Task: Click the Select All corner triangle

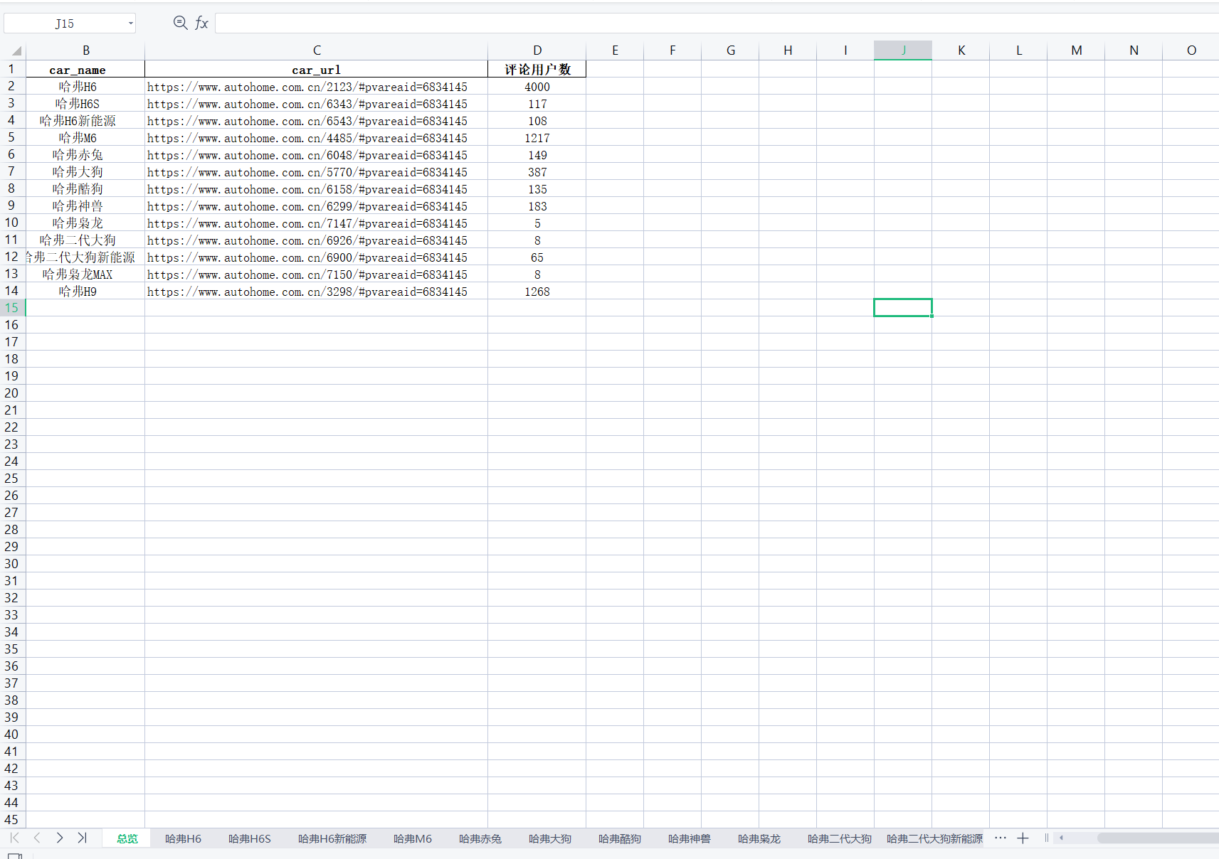Action: (x=16, y=50)
